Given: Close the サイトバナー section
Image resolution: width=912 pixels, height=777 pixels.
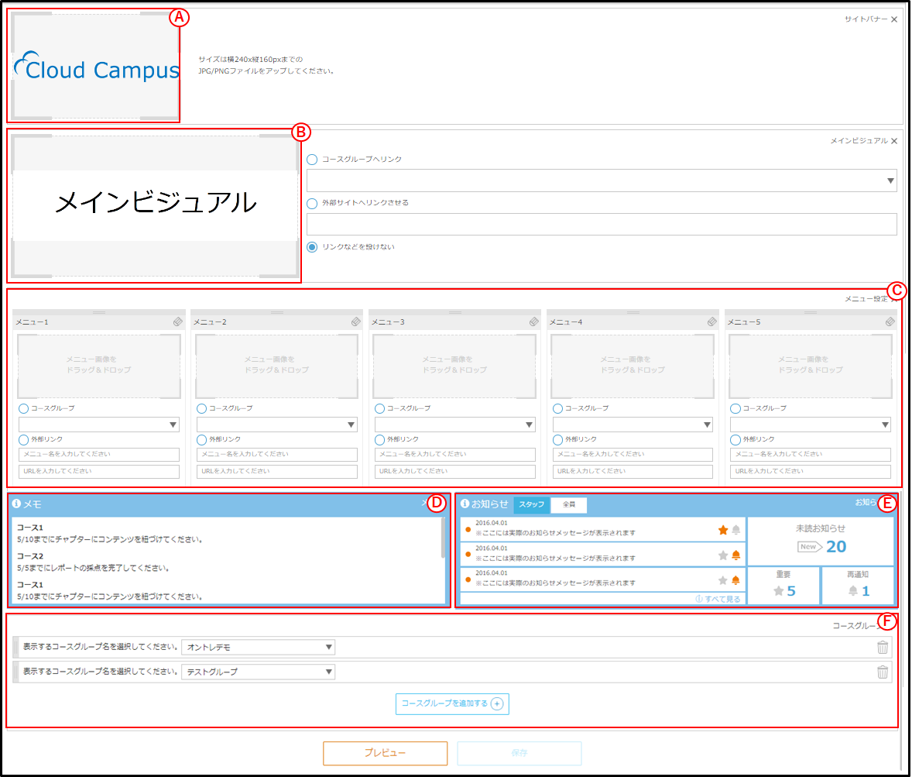Looking at the screenshot, I should pyautogui.click(x=894, y=19).
